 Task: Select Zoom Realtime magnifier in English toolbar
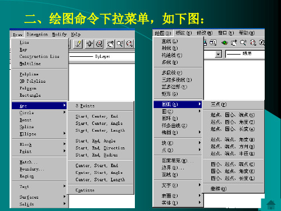point(120,44)
